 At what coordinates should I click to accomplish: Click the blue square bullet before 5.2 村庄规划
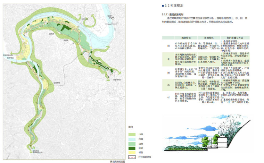pos(163,6)
